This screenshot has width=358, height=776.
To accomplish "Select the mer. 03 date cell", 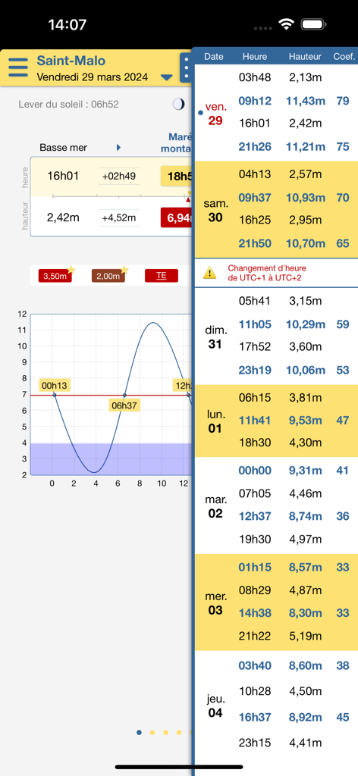I will pos(215,602).
